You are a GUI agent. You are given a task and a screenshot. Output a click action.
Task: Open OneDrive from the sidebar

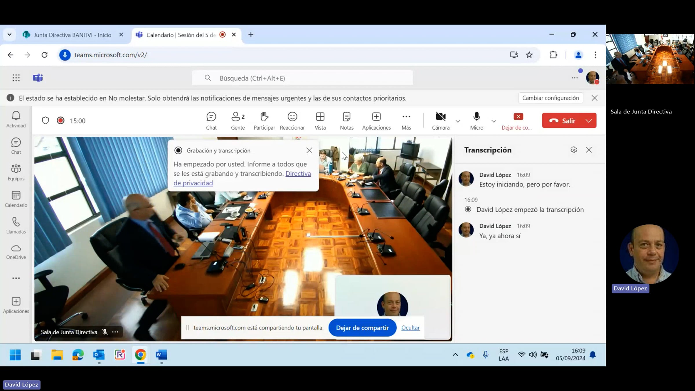tap(16, 252)
